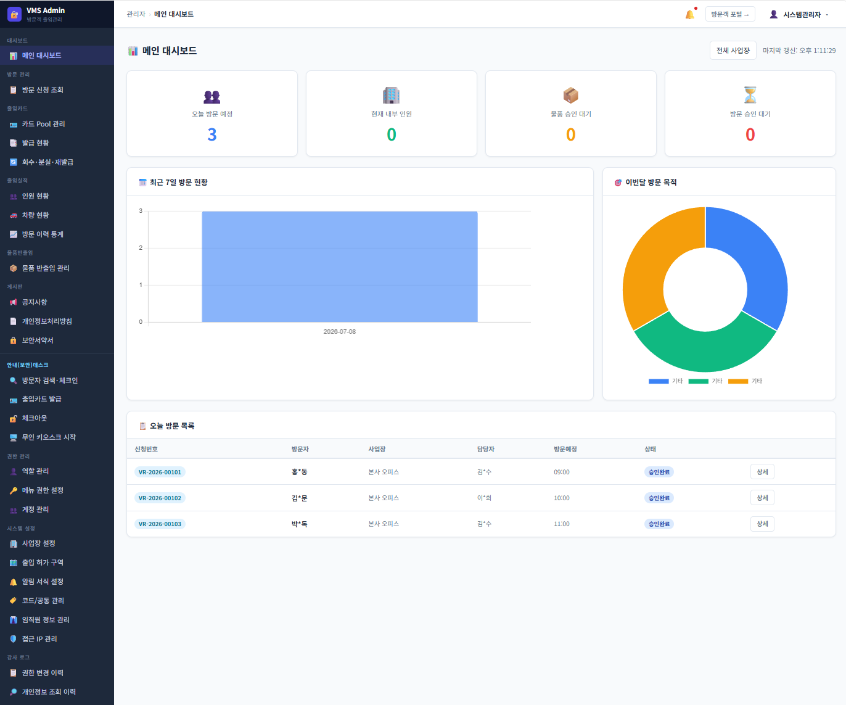Open the 시스템관리자 user dropdown
This screenshot has width=846, height=705.
pyautogui.click(x=799, y=14)
